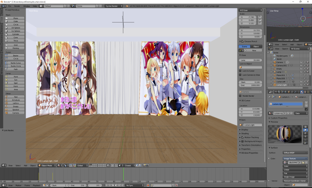Click the Lens value field
The image size is (312, 188).
pos(250,60)
